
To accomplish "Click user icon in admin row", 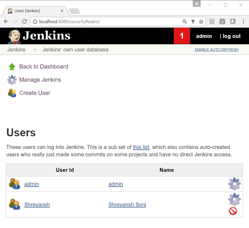I will click(15, 184).
